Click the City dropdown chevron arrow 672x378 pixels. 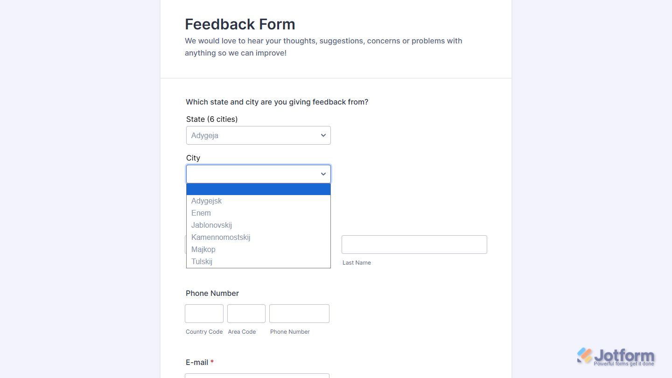click(323, 174)
